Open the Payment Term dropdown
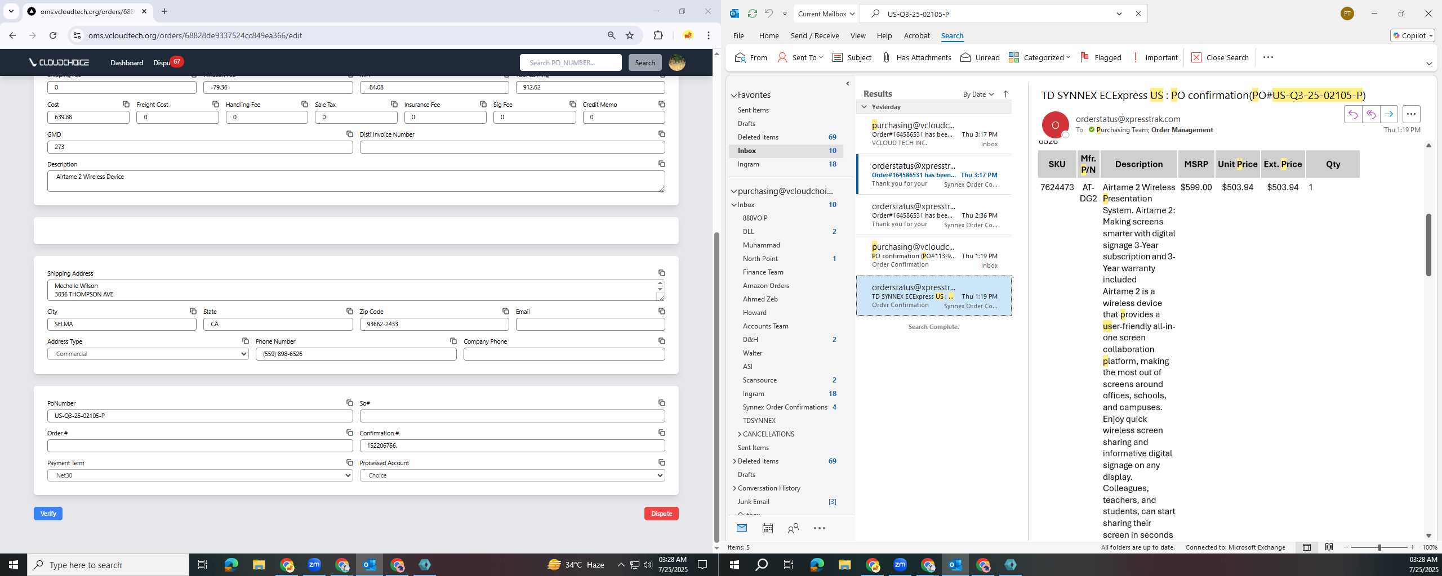The image size is (1442, 576). (x=200, y=475)
